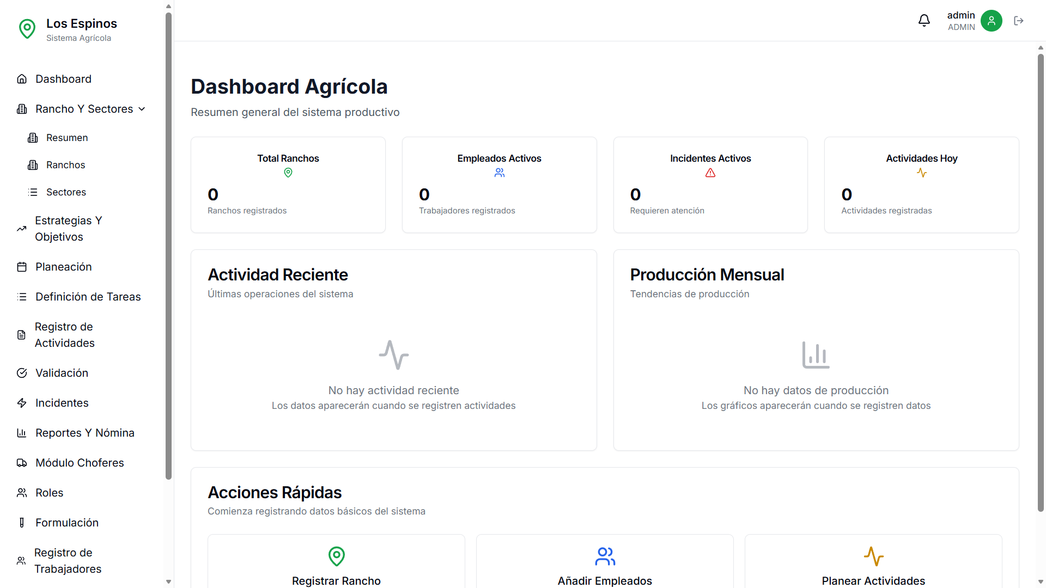Click the Añadir Empleados people icon
Viewport: 1046px width, 588px height.
pyautogui.click(x=605, y=556)
